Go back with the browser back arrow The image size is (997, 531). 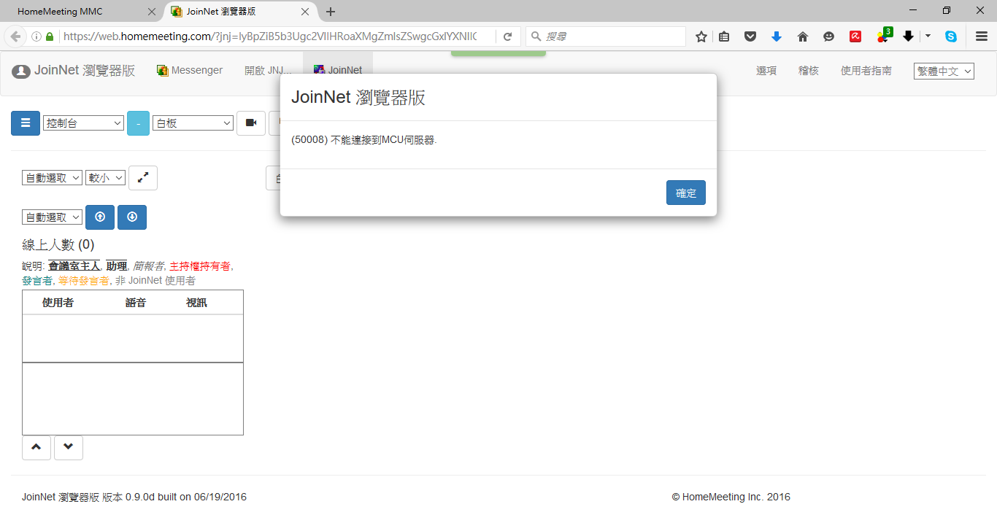click(x=15, y=36)
